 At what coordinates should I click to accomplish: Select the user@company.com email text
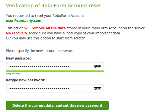click(x=24, y=21)
